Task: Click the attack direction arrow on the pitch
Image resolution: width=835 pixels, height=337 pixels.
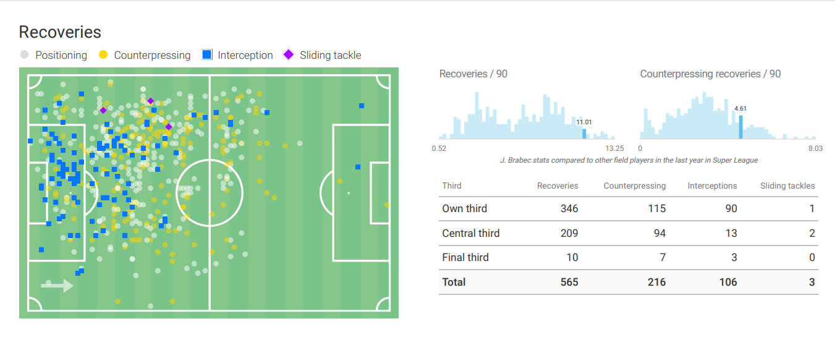Action: click(x=57, y=285)
